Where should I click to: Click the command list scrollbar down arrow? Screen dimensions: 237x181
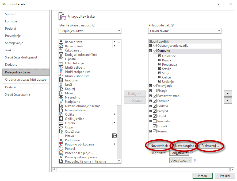tap(119, 161)
